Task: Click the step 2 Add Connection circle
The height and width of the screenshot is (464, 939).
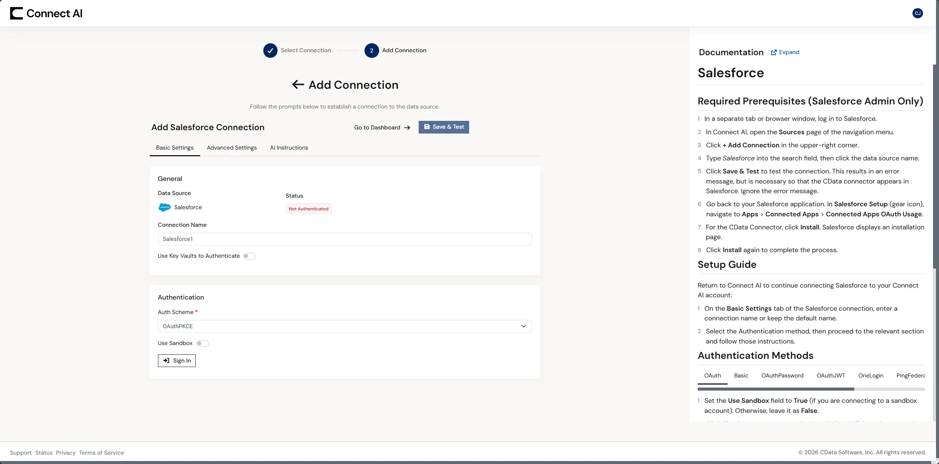Action: (x=371, y=50)
